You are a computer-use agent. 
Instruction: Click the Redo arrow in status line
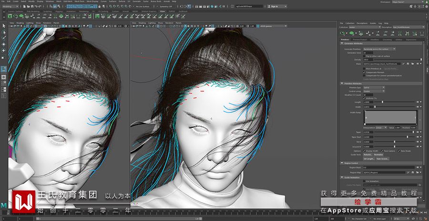[x=40, y=7]
